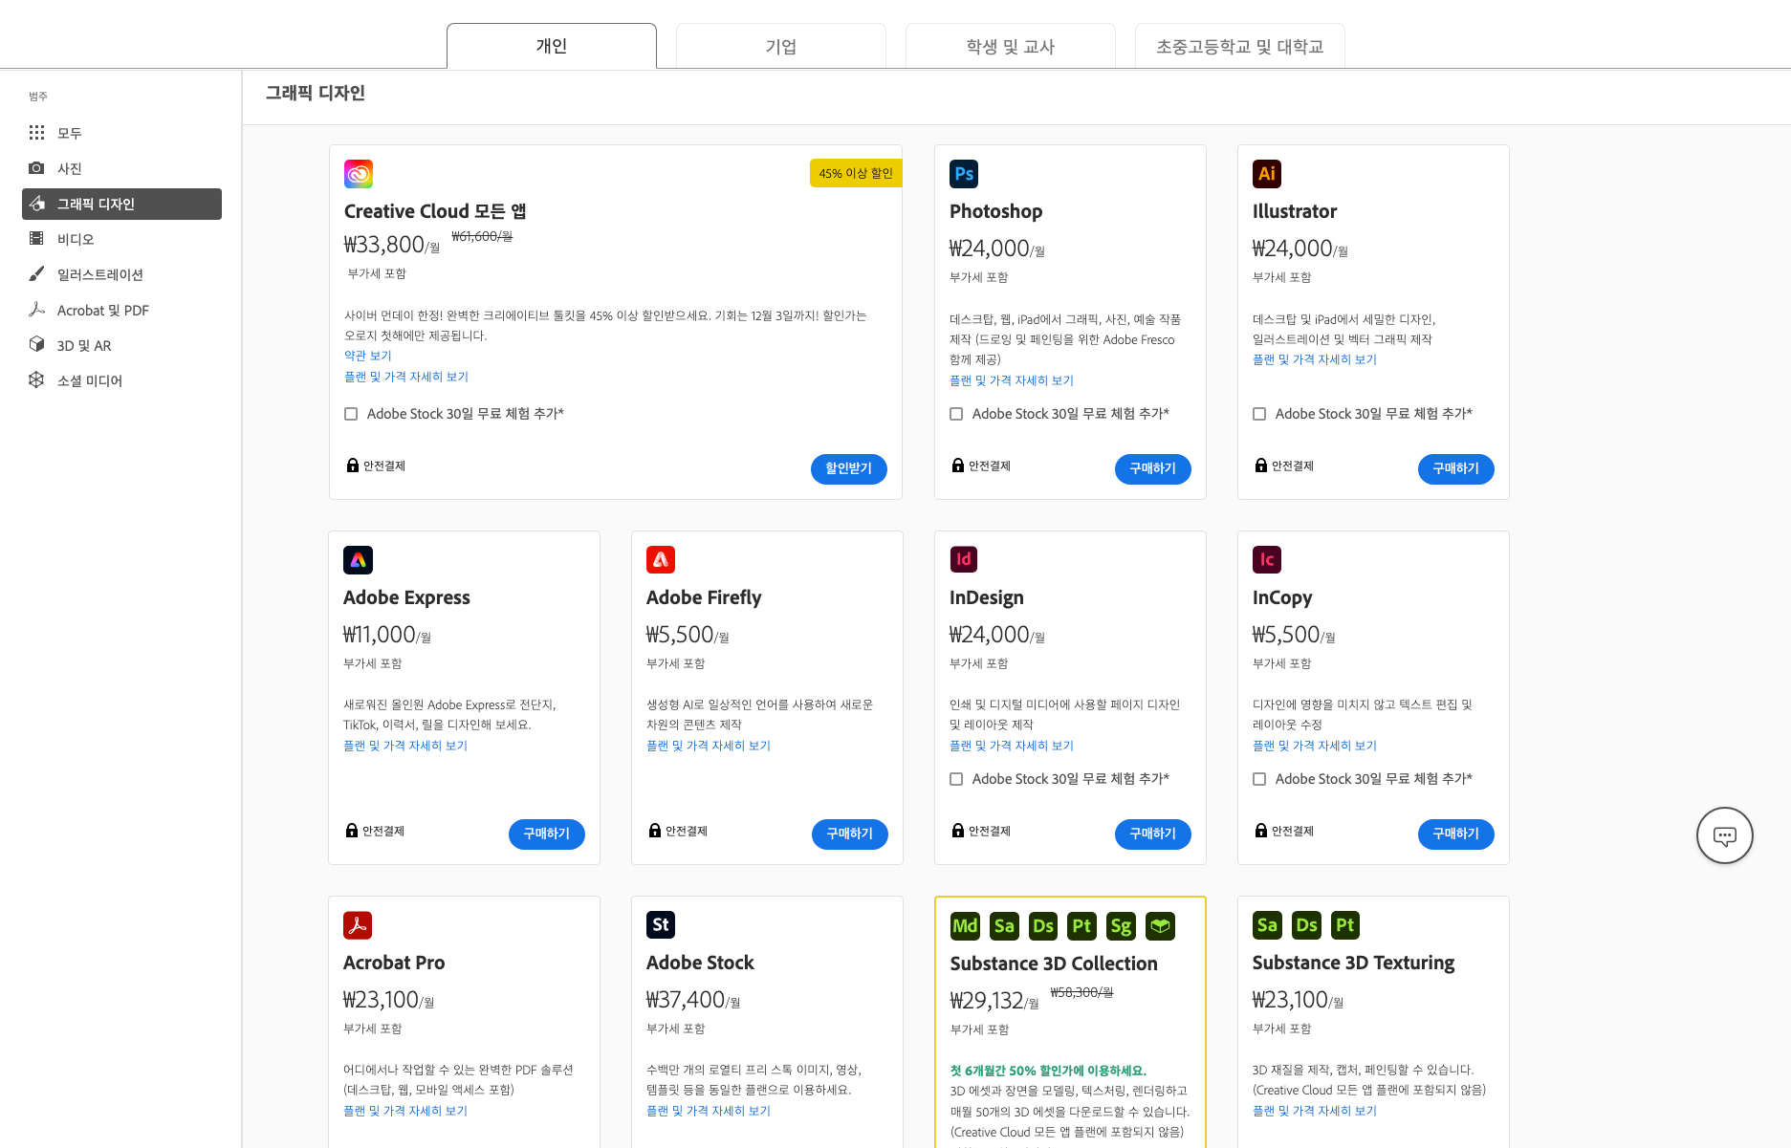This screenshot has height=1148, width=1791.
Task: Select the Adobe Firefly icon
Action: click(660, 559)
